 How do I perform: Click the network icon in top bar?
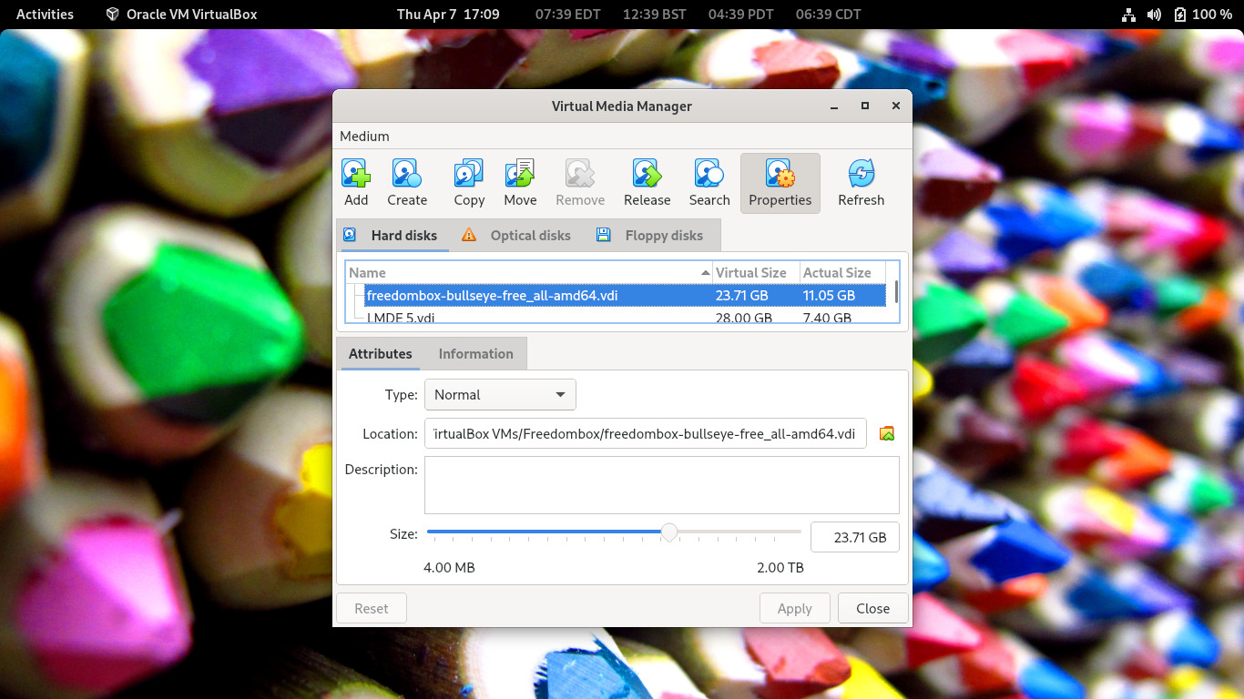1128,15
